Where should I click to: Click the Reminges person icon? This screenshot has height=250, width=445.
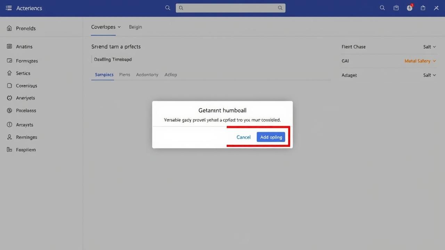point(9,137)
